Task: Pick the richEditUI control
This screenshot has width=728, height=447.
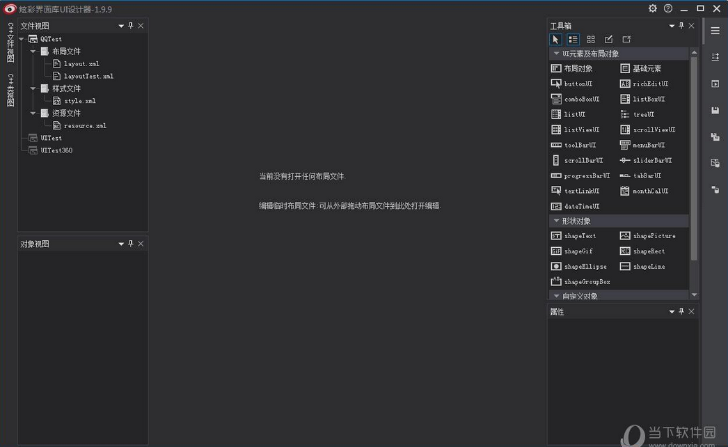Action: [644, 84]
